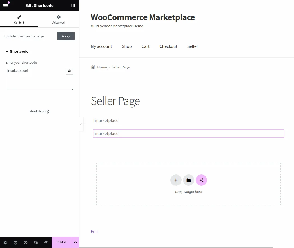Open the hamburger menu in the panel header

click(6, 5)
